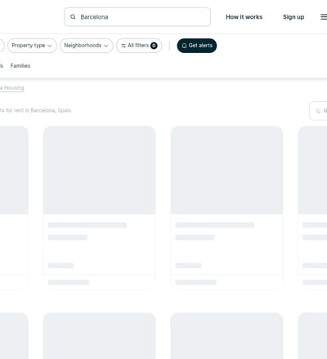
Task: Open the hamburger menu icon
Action: click(324, 17)
